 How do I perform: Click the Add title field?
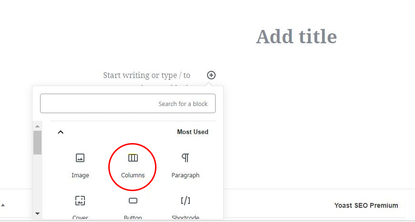pyautogui.click(x=296, y=37)
